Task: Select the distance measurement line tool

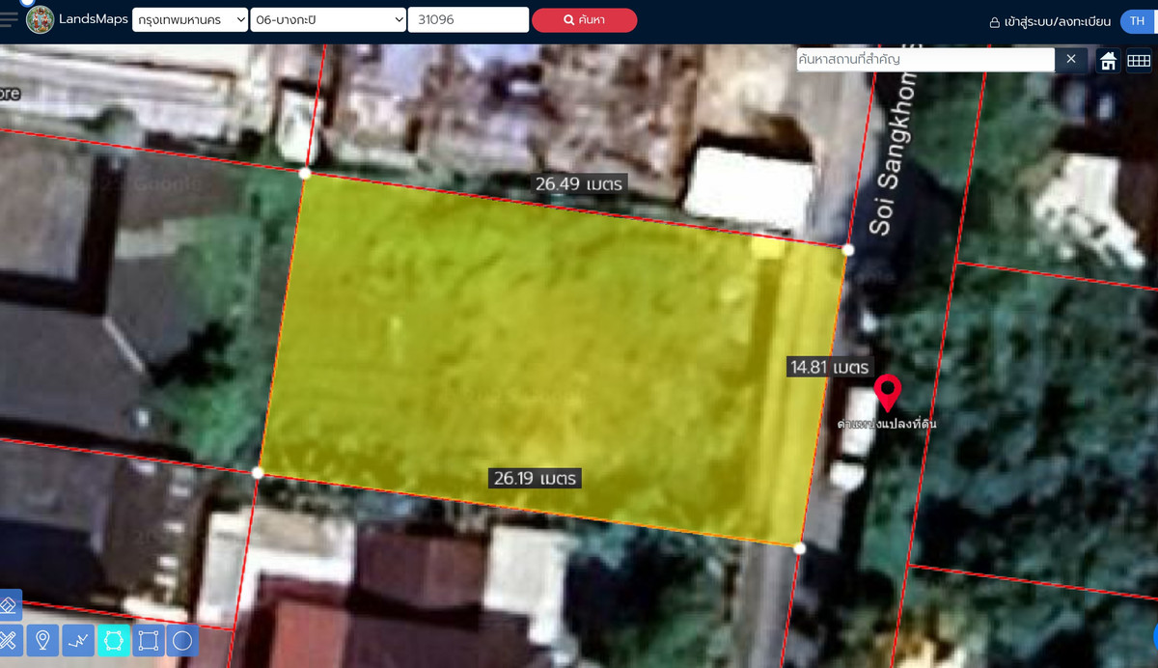Action: [78, 640]
